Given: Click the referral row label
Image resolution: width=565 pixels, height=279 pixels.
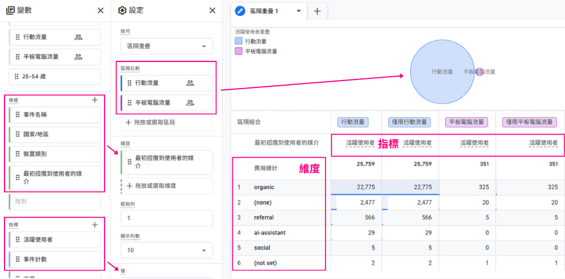Looking at the screenshot, I should pyautogui.click(x=264, y=218).
